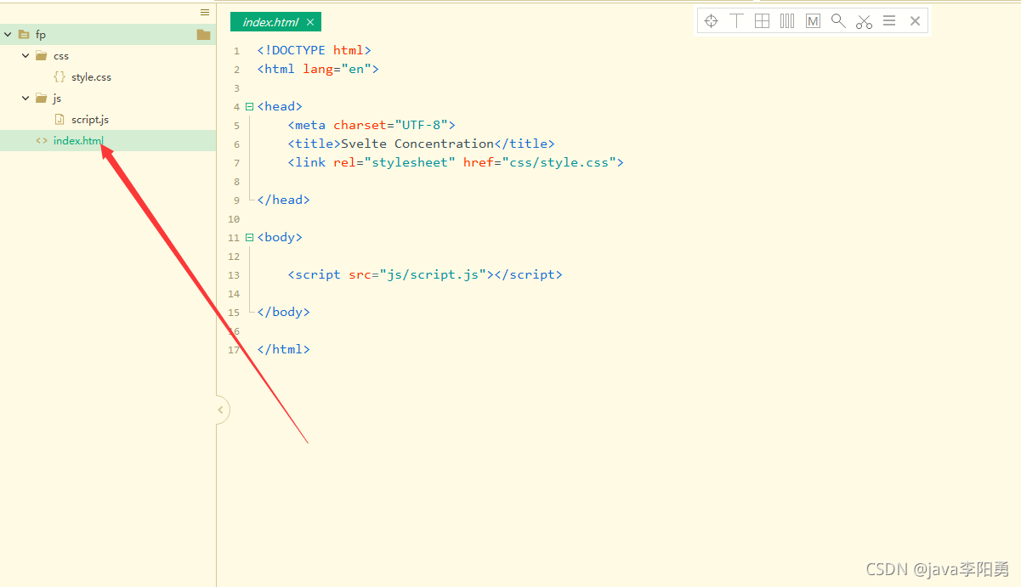The height and width of the screenshot is (587, 1021).
Task: Collapse the fp project tree
Action: [8, 35]
